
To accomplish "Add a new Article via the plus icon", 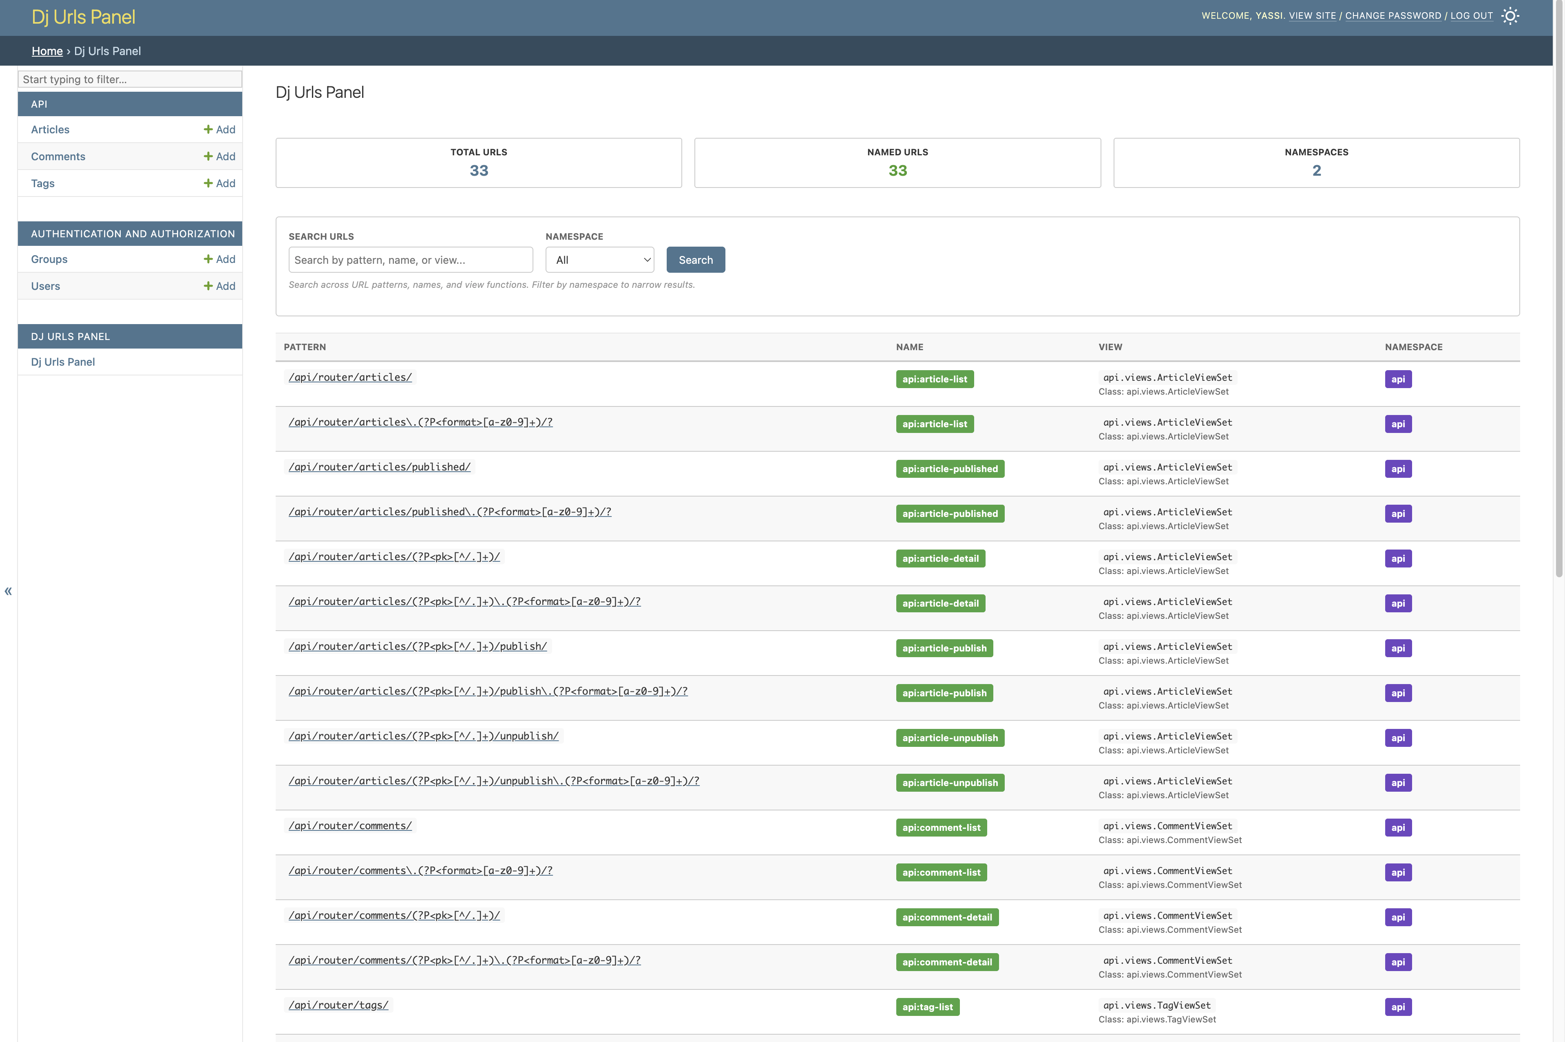I will point(219,129).
